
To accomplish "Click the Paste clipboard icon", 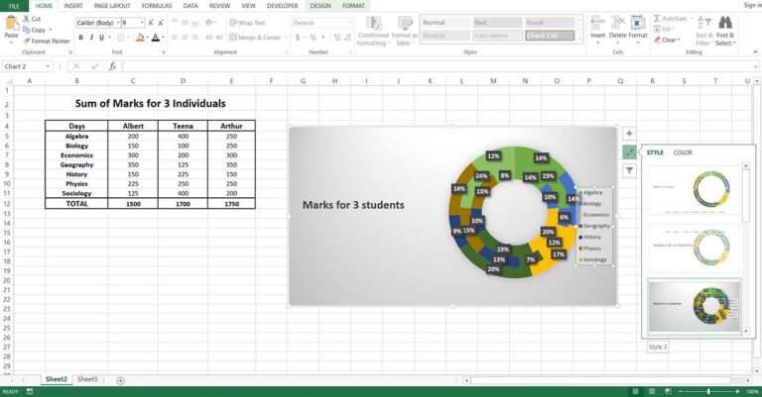I will pos(11,24).
